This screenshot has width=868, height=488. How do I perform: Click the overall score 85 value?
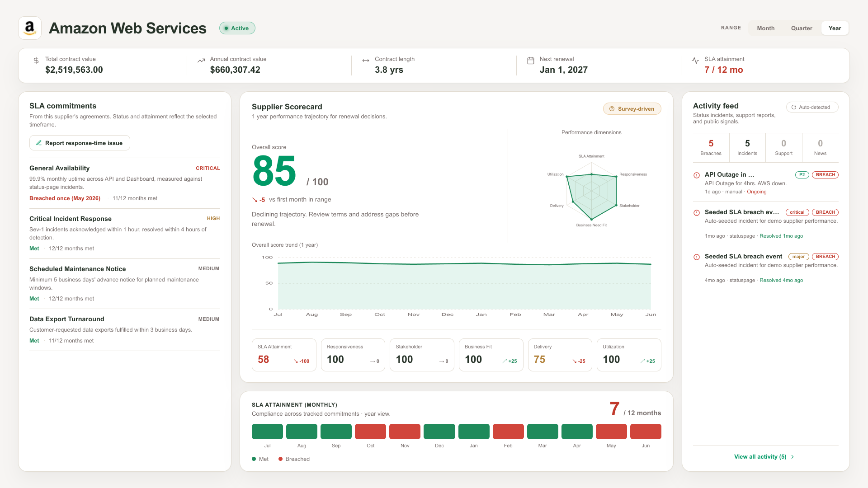274,171
